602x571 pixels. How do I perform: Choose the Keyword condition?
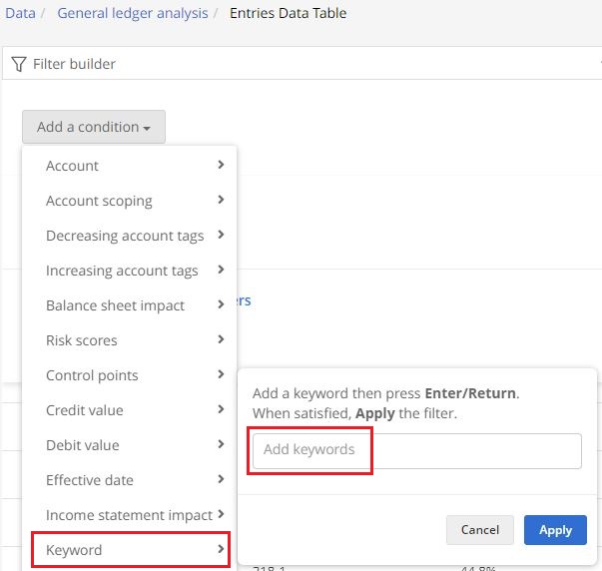click(x=130, y=550)
